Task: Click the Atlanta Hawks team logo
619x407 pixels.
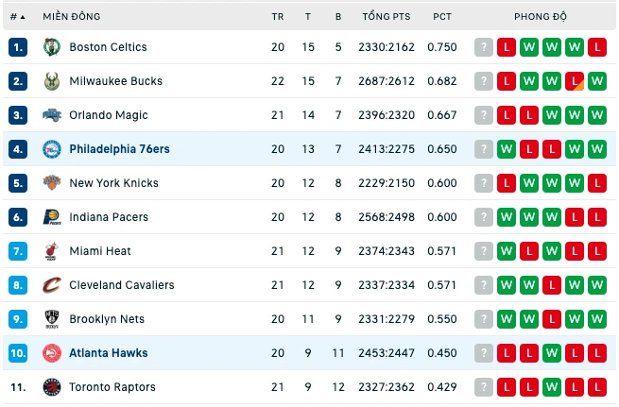Action: click(52, 353)
